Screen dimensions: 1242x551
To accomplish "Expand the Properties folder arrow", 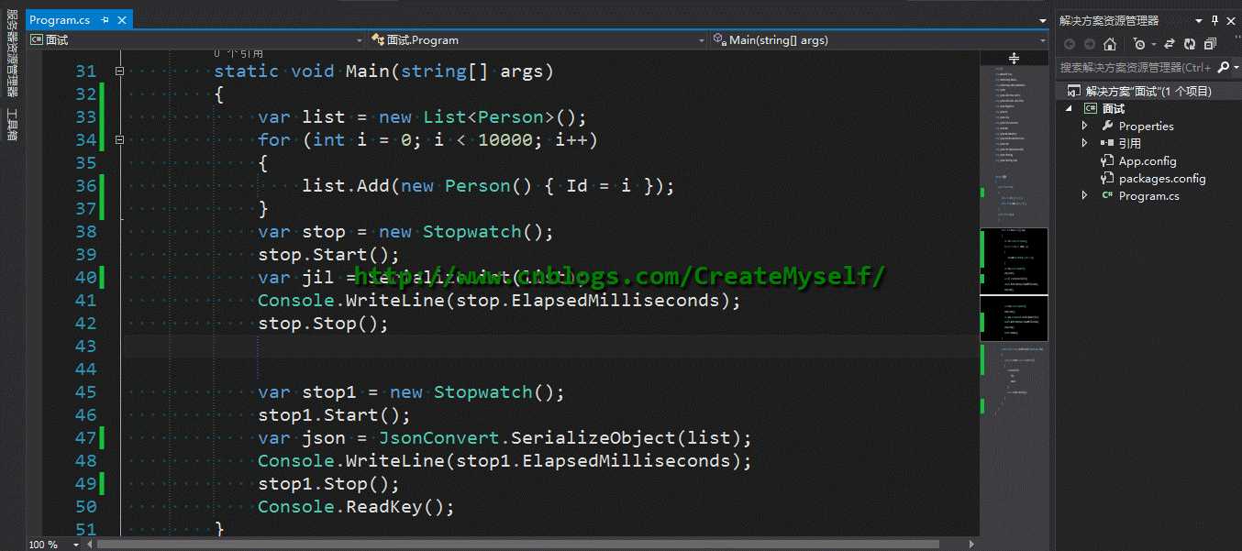I will click(1085, 126).
